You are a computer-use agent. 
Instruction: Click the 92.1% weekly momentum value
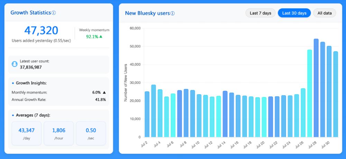pos(92,37)
